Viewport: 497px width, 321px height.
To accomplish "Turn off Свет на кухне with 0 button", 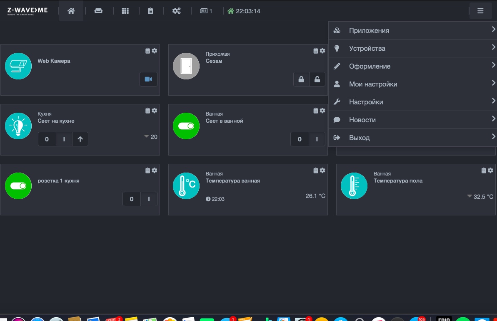I will [x=47, y=139].
